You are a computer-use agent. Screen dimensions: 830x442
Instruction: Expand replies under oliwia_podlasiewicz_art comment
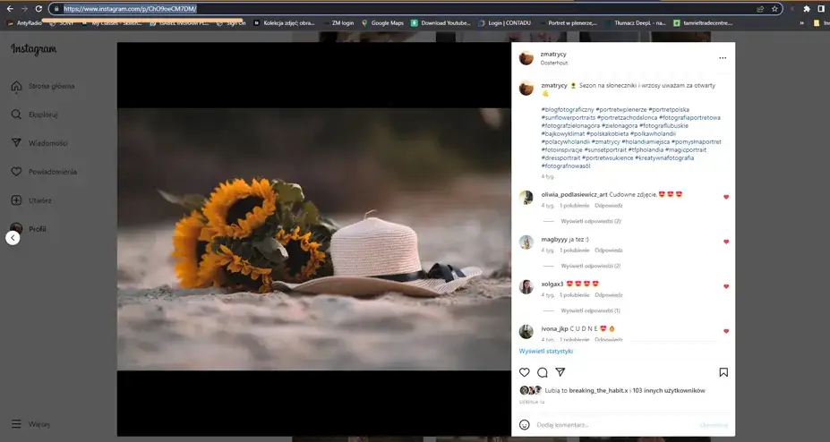point(591,221)
